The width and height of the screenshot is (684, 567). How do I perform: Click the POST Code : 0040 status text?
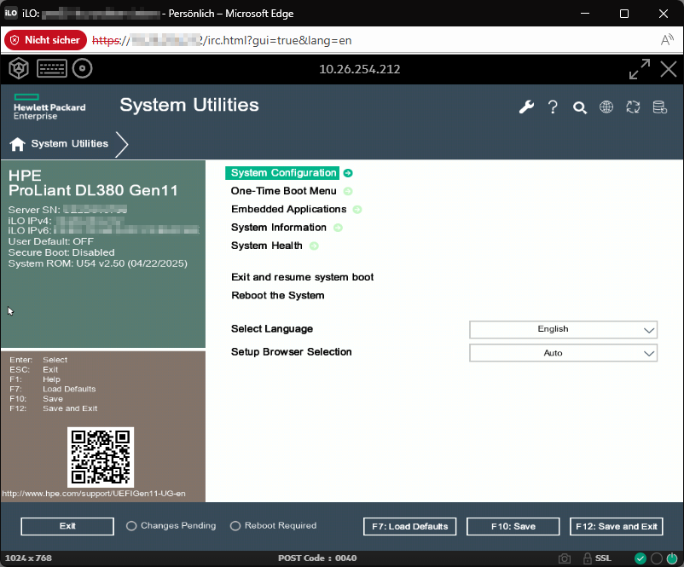pyautogui.click(x=317, y=558)
